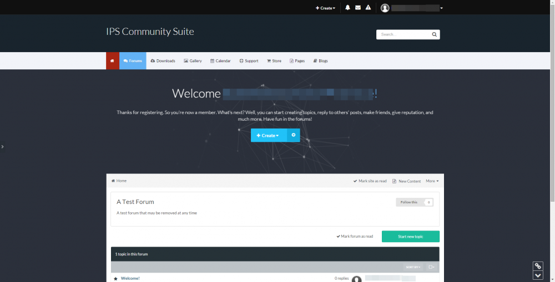This screenshot has height=282, width=555.
Task: Open the Gallery tab
Action: click(x=193, y=61)
